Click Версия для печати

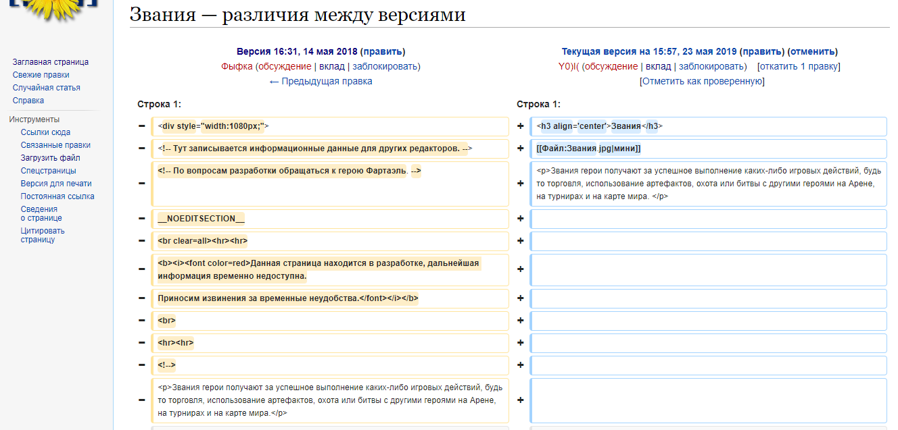click(x=56, y=184)
